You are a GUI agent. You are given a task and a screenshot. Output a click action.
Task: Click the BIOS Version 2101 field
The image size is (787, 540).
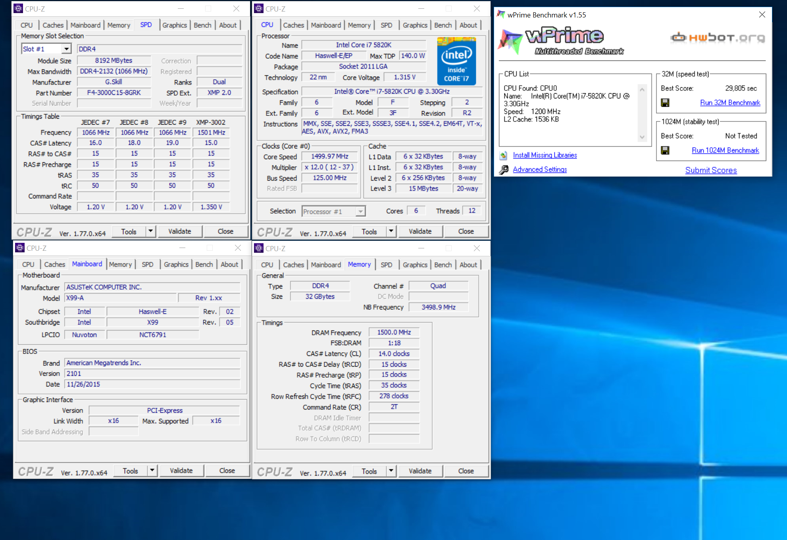[x=152, y=373]
